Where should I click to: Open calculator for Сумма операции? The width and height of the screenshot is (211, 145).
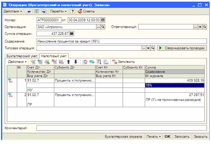pos(71,33)
